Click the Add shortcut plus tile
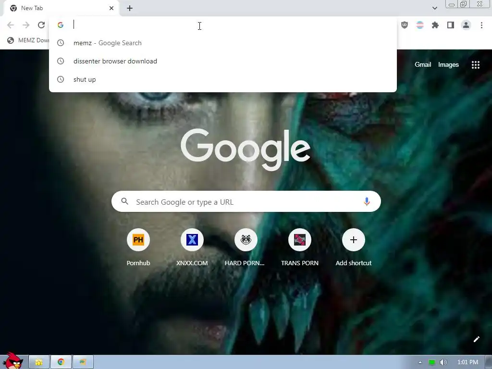The width and height of the screenshot is (492, 369). pos(354,247)
